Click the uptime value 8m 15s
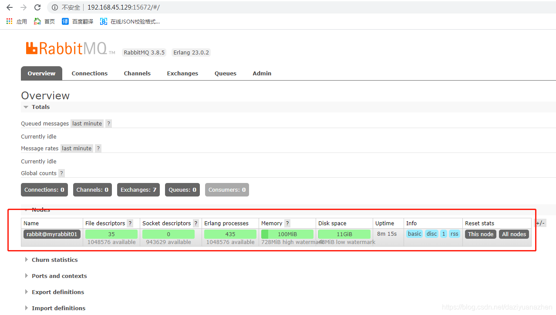Viewport: 556px width, 315px height. tap(387, 234)
